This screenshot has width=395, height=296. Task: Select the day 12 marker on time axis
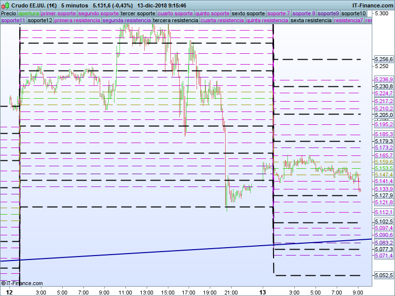9,293
